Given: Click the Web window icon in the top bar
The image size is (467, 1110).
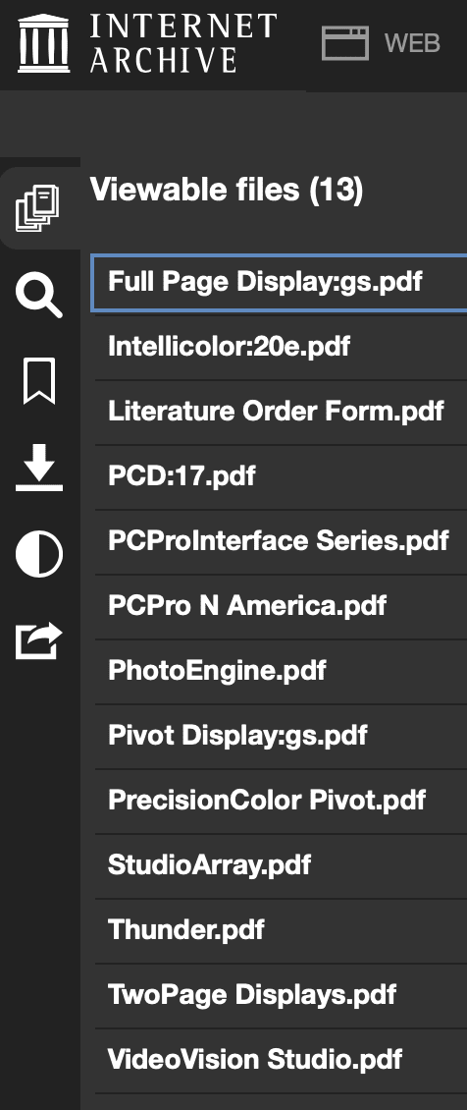Looking at the screenshot, I should pos(345,43).
